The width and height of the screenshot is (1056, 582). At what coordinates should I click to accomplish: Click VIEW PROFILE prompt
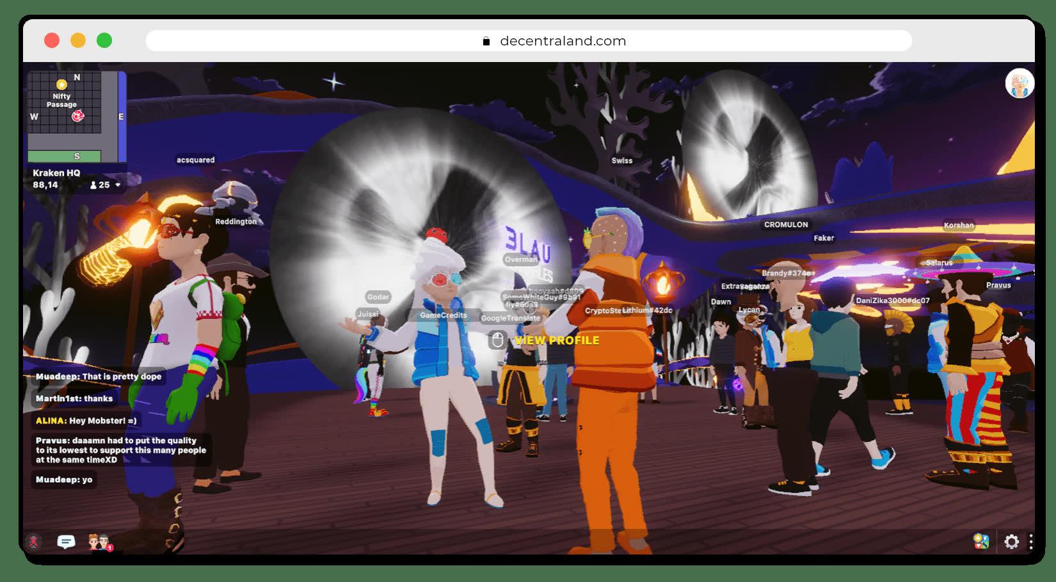557,340
